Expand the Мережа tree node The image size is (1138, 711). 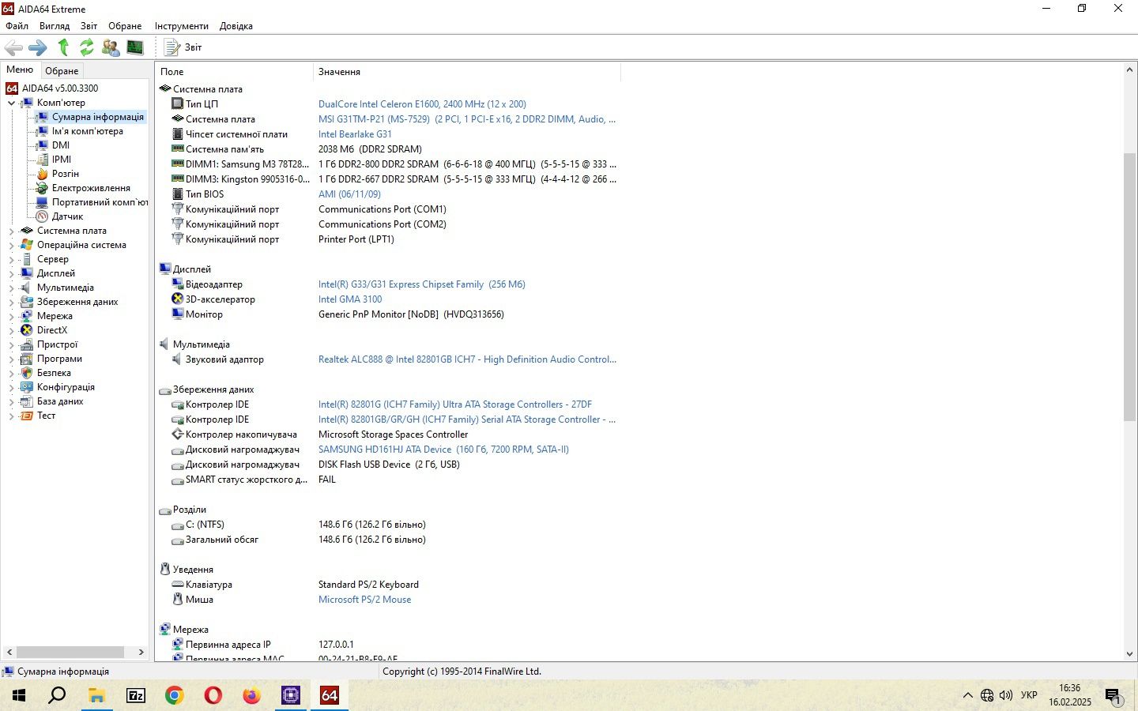(x=11, y=316)
